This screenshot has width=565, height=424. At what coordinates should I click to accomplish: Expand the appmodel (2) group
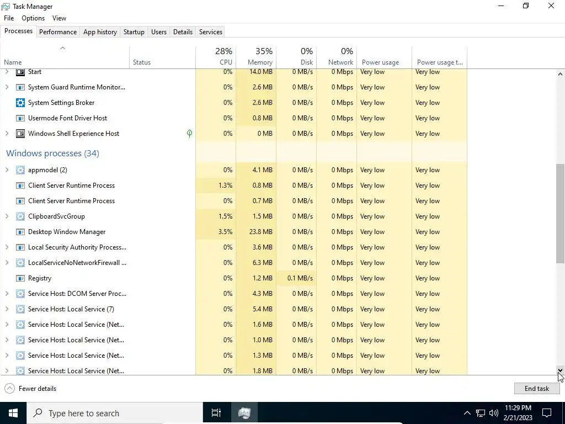click(x=7, y=170)
